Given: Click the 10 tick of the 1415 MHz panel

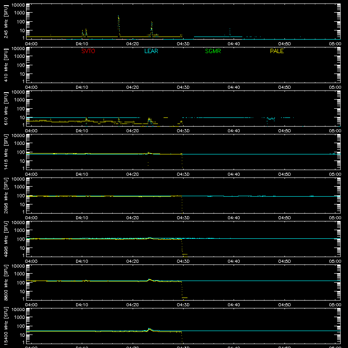Looking at the screenshot, I should [22, 161].
